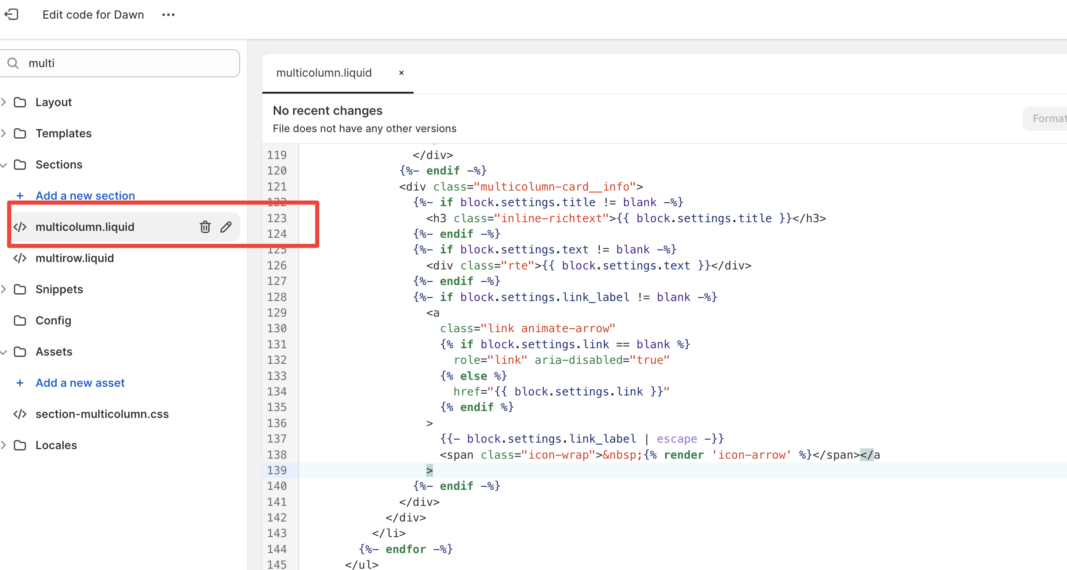This screenshot has height=570, width=1067.
Task: Open section-multicolumn.css file
Action: coord(102,414)
